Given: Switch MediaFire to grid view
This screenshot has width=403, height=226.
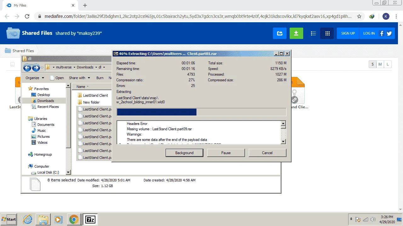Looking at the screenshot, I should (327, 33).
